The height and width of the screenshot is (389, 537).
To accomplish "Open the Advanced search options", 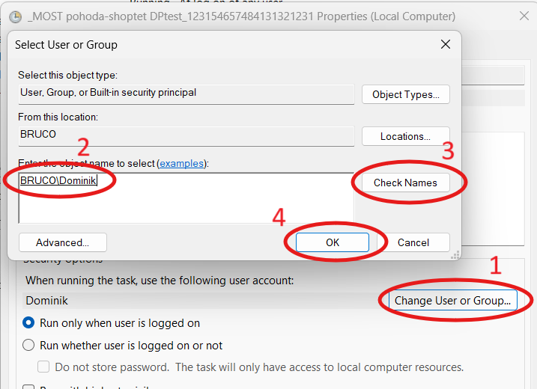I will tap(62, 242).
